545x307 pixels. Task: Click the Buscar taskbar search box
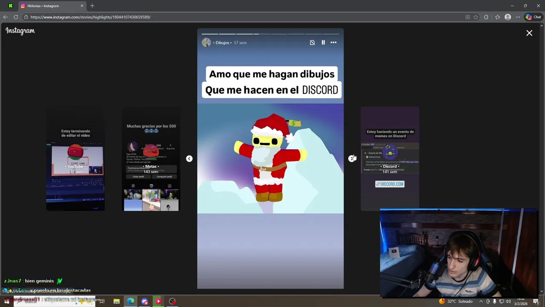pos(54,301)
